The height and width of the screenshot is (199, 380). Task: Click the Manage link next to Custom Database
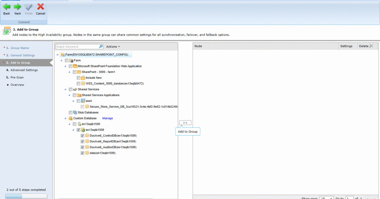coord(107,118)
